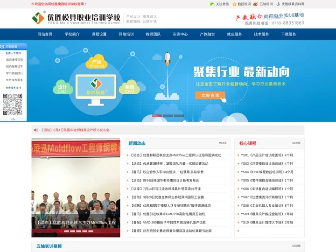The height and width of the screenshot is (252, 336).
Task: Click the 新闻动态 panel heading
Action: coord(137,143)
